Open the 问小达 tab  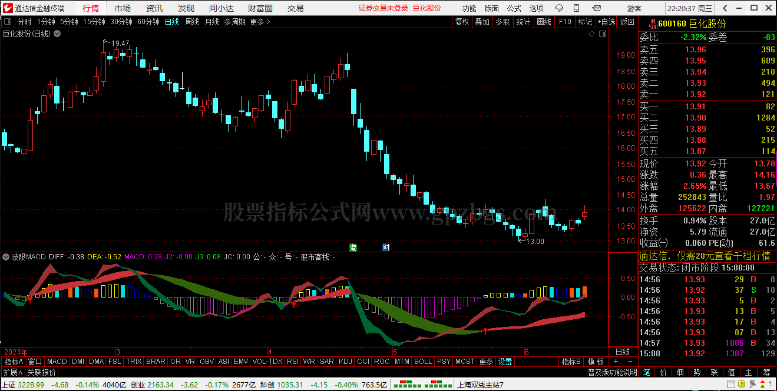point(222,8)
